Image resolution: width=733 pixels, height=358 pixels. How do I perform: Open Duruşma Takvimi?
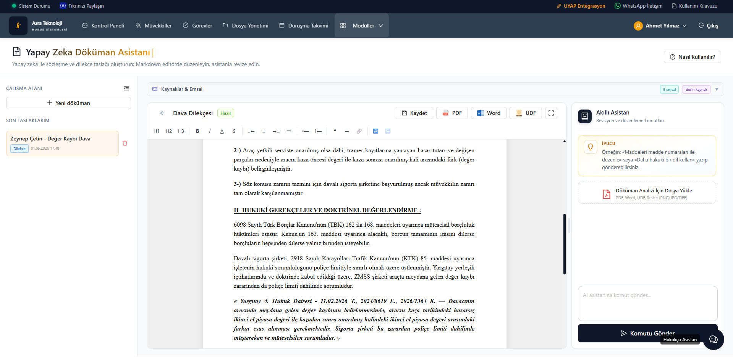(304, 26)
